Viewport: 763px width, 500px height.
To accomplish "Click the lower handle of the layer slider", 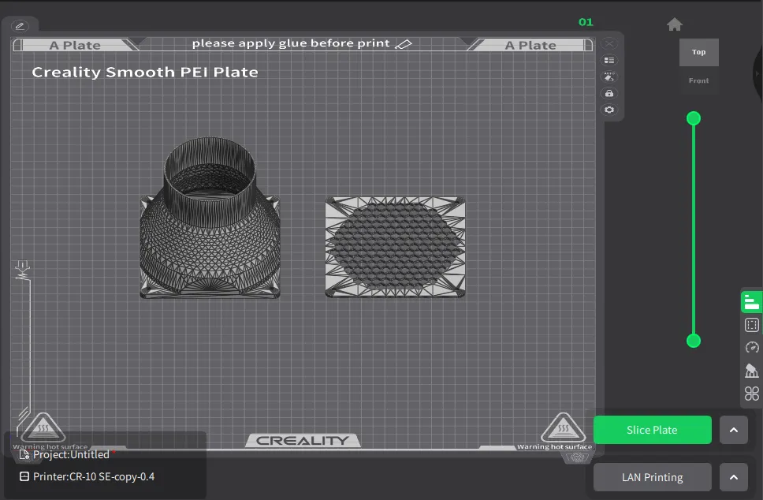I will pyautogui.click(x=694, y=341).
